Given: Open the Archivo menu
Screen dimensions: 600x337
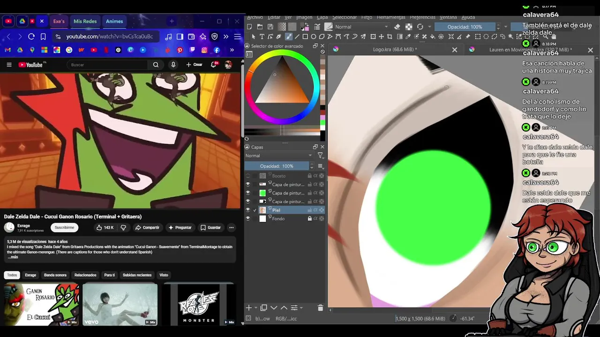Looking at the screenshot, I should (x=255, y=17).
